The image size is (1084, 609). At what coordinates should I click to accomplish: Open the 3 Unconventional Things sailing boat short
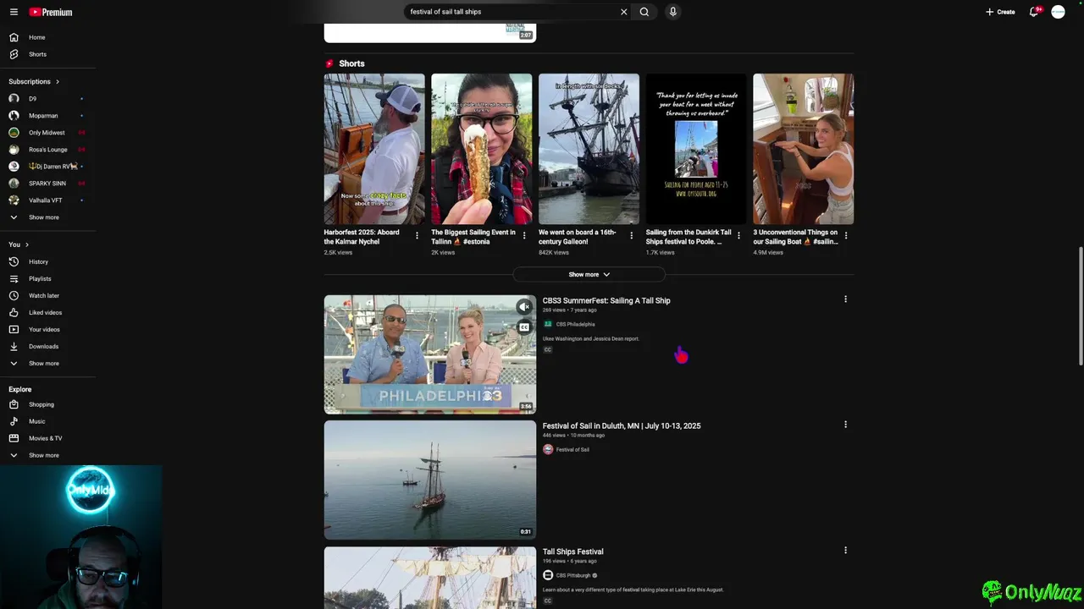pos(803,149)
